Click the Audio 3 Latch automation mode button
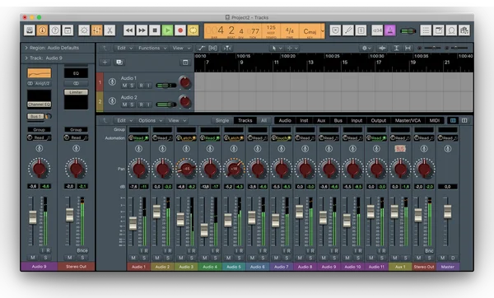The width and height of the screenshot is (494, 298). tap(186, 138)
